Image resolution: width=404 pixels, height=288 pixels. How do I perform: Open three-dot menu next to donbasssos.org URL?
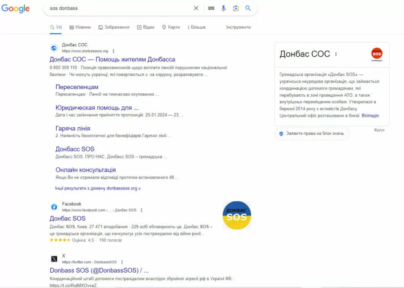pos(114,51)
